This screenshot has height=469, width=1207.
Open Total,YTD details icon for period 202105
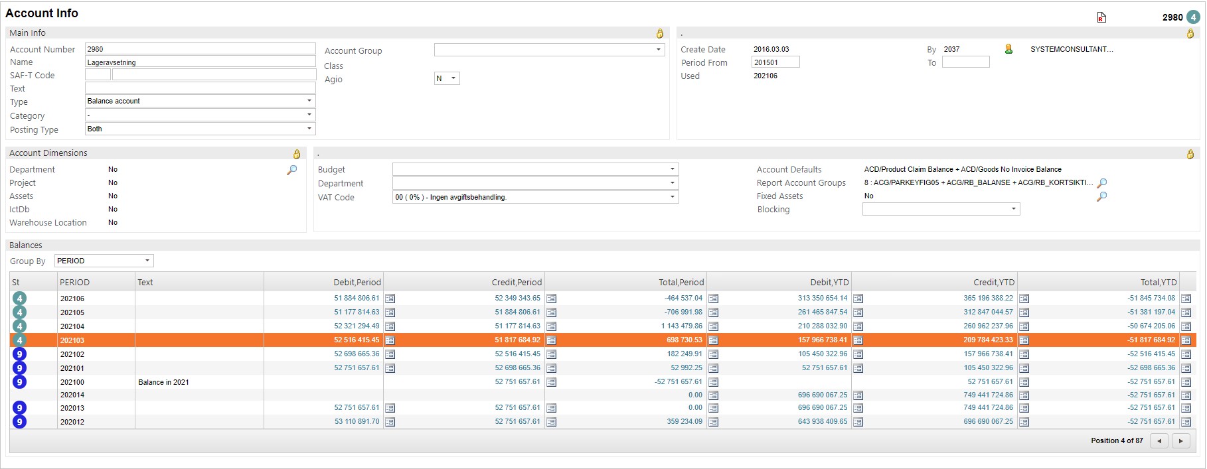click(x=1186, y=312)
